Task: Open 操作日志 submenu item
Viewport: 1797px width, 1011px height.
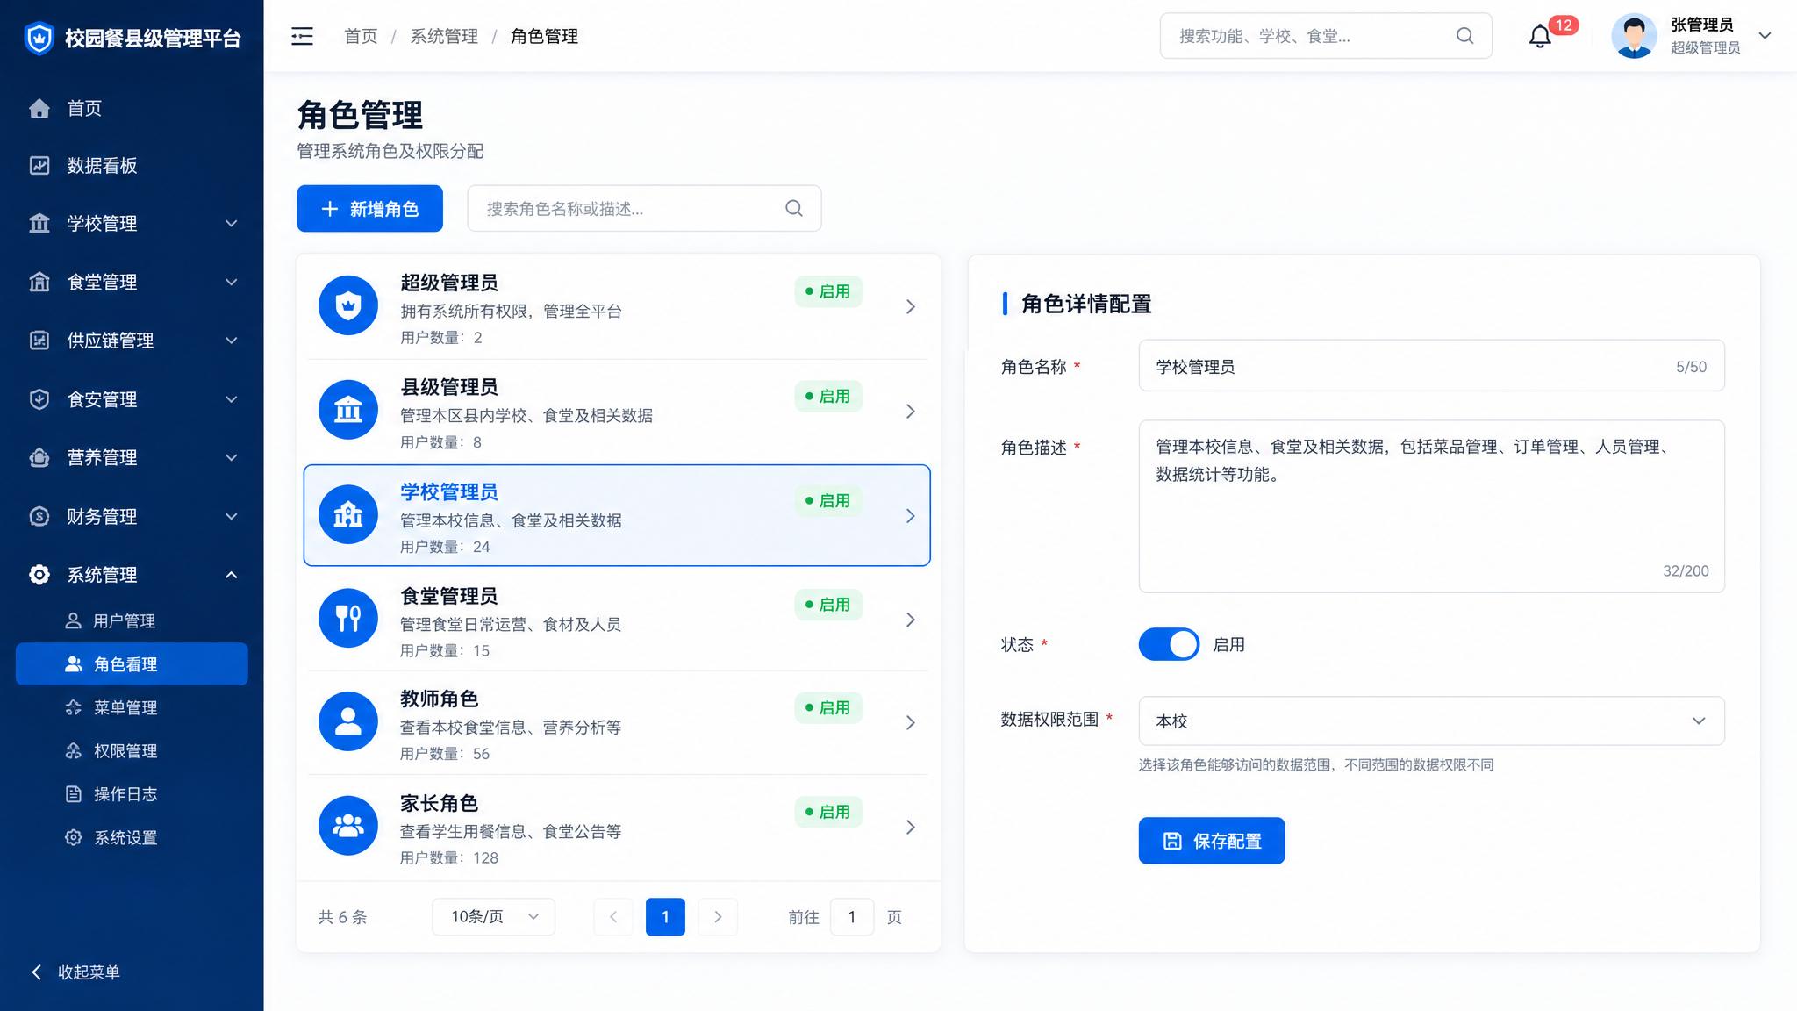Action: 132,794
